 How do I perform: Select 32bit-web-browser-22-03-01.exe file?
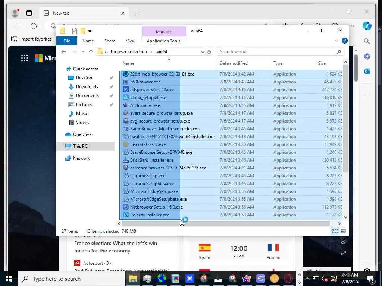pyautogui.click(x=162, y=74)
